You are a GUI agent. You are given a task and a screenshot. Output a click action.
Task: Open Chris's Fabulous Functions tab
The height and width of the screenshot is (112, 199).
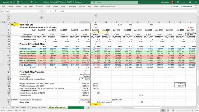[x=104, y=6]
